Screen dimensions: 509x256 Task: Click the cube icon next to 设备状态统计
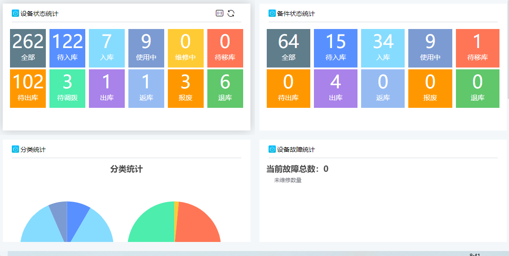pos(15,14)
